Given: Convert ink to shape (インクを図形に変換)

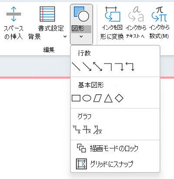Looking at the screenshot, I should pos(112,23).
